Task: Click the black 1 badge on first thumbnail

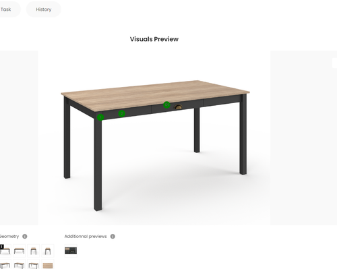Action: tap(2, 247)
